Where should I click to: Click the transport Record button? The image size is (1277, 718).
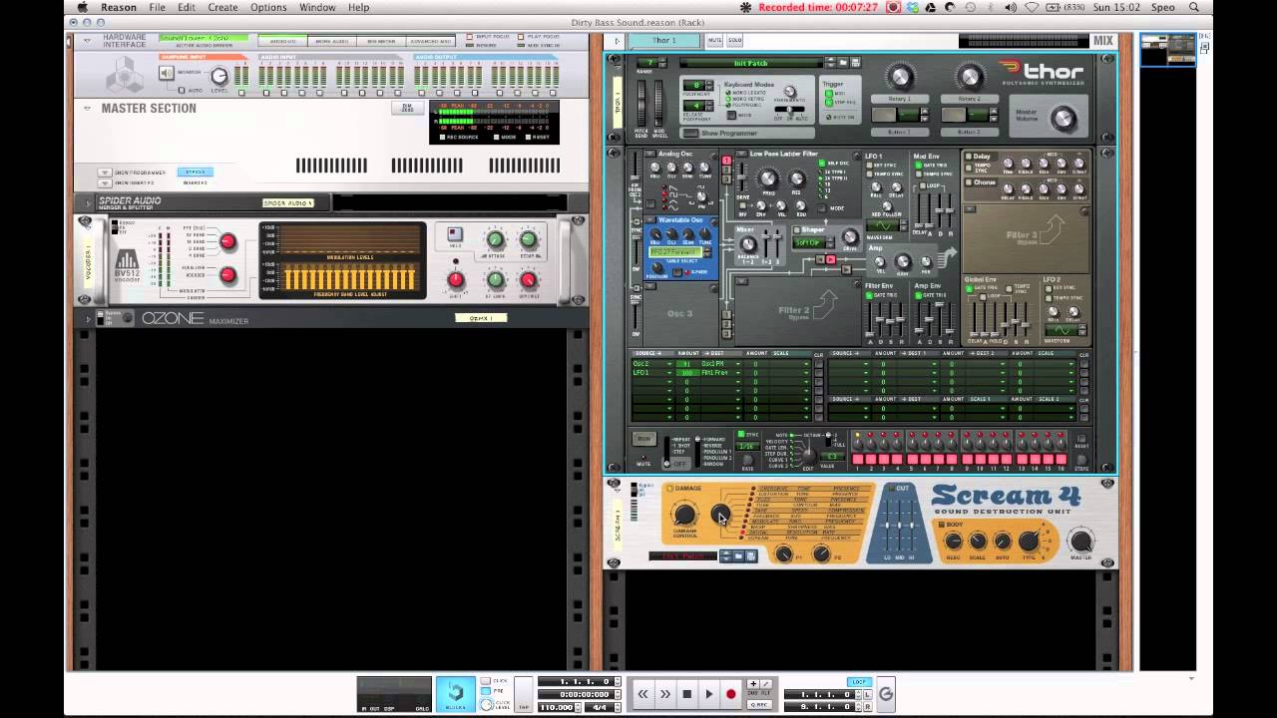(731, 694)
